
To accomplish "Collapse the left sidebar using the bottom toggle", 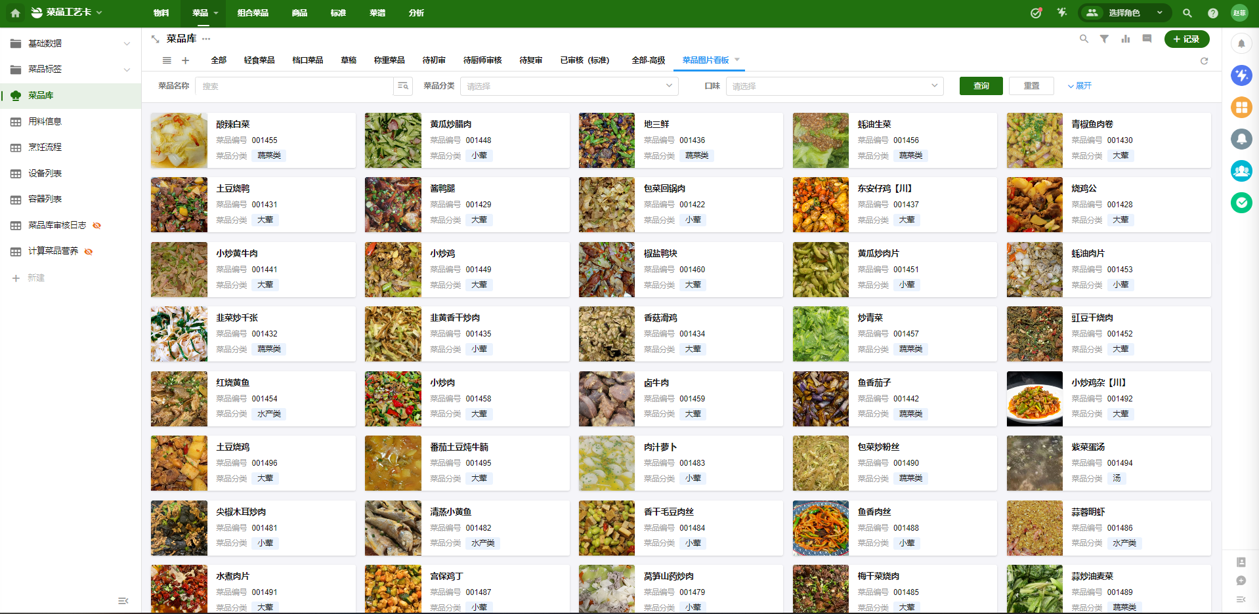I will click(x=123, y=601).
